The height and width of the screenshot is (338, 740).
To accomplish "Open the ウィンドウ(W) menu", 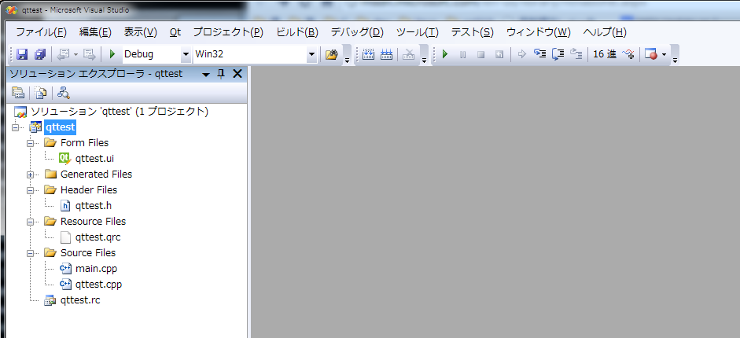I will click(539, 32).
